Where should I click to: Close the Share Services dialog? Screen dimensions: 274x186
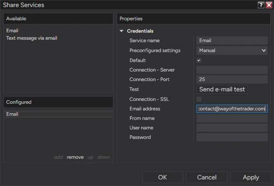pyautogui.click(x=269, y=5)
